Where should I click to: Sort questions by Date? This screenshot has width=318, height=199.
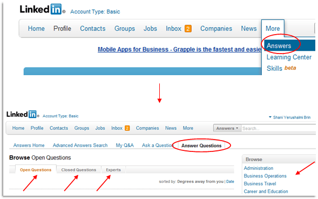[230, 182]
